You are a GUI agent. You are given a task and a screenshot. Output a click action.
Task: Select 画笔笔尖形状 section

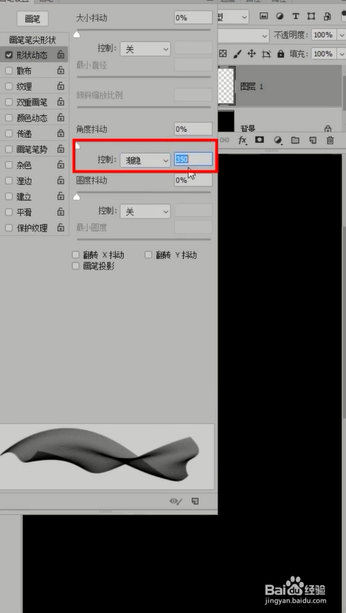coord(33,40)
